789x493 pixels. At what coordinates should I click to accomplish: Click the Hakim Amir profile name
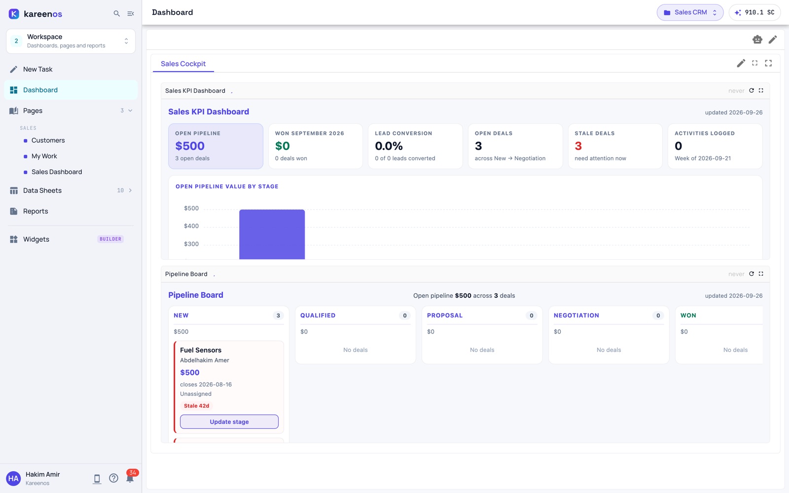42,474
